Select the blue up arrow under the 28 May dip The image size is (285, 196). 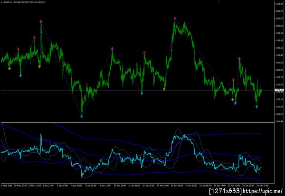click(20, 75)
